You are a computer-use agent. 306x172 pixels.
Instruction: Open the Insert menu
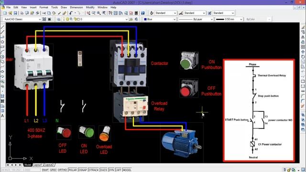pyautogui.click(x=33, y=7)
